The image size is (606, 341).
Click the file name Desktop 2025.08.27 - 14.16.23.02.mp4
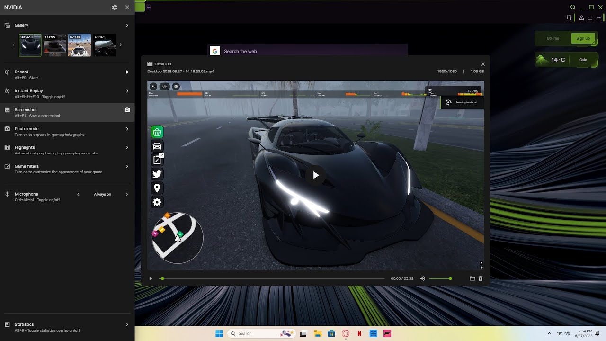(180, 72)
